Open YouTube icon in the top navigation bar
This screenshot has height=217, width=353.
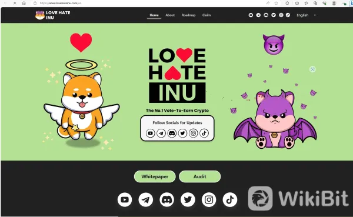[x=251, y=15]
